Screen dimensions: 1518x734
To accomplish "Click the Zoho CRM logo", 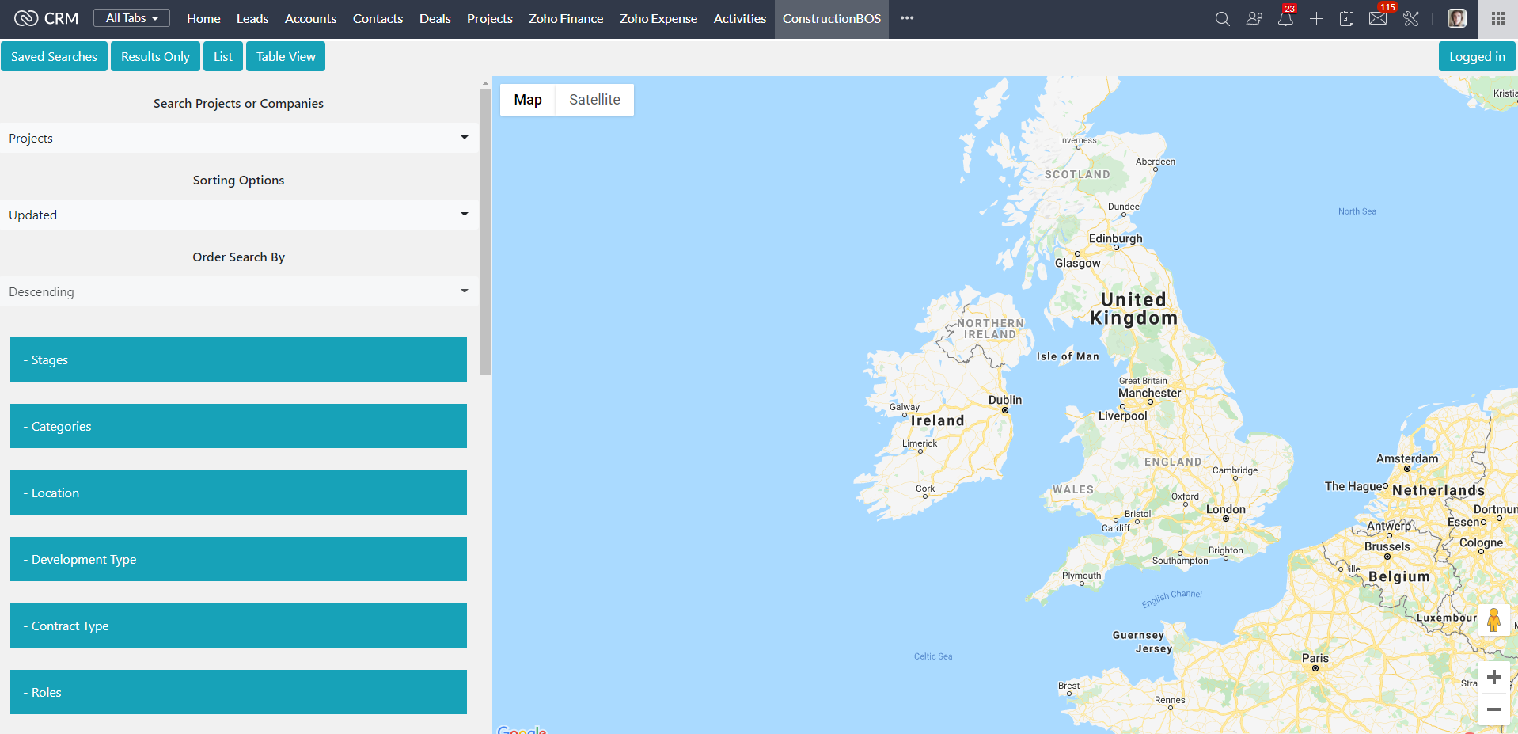I will click(x=47, y=18).
